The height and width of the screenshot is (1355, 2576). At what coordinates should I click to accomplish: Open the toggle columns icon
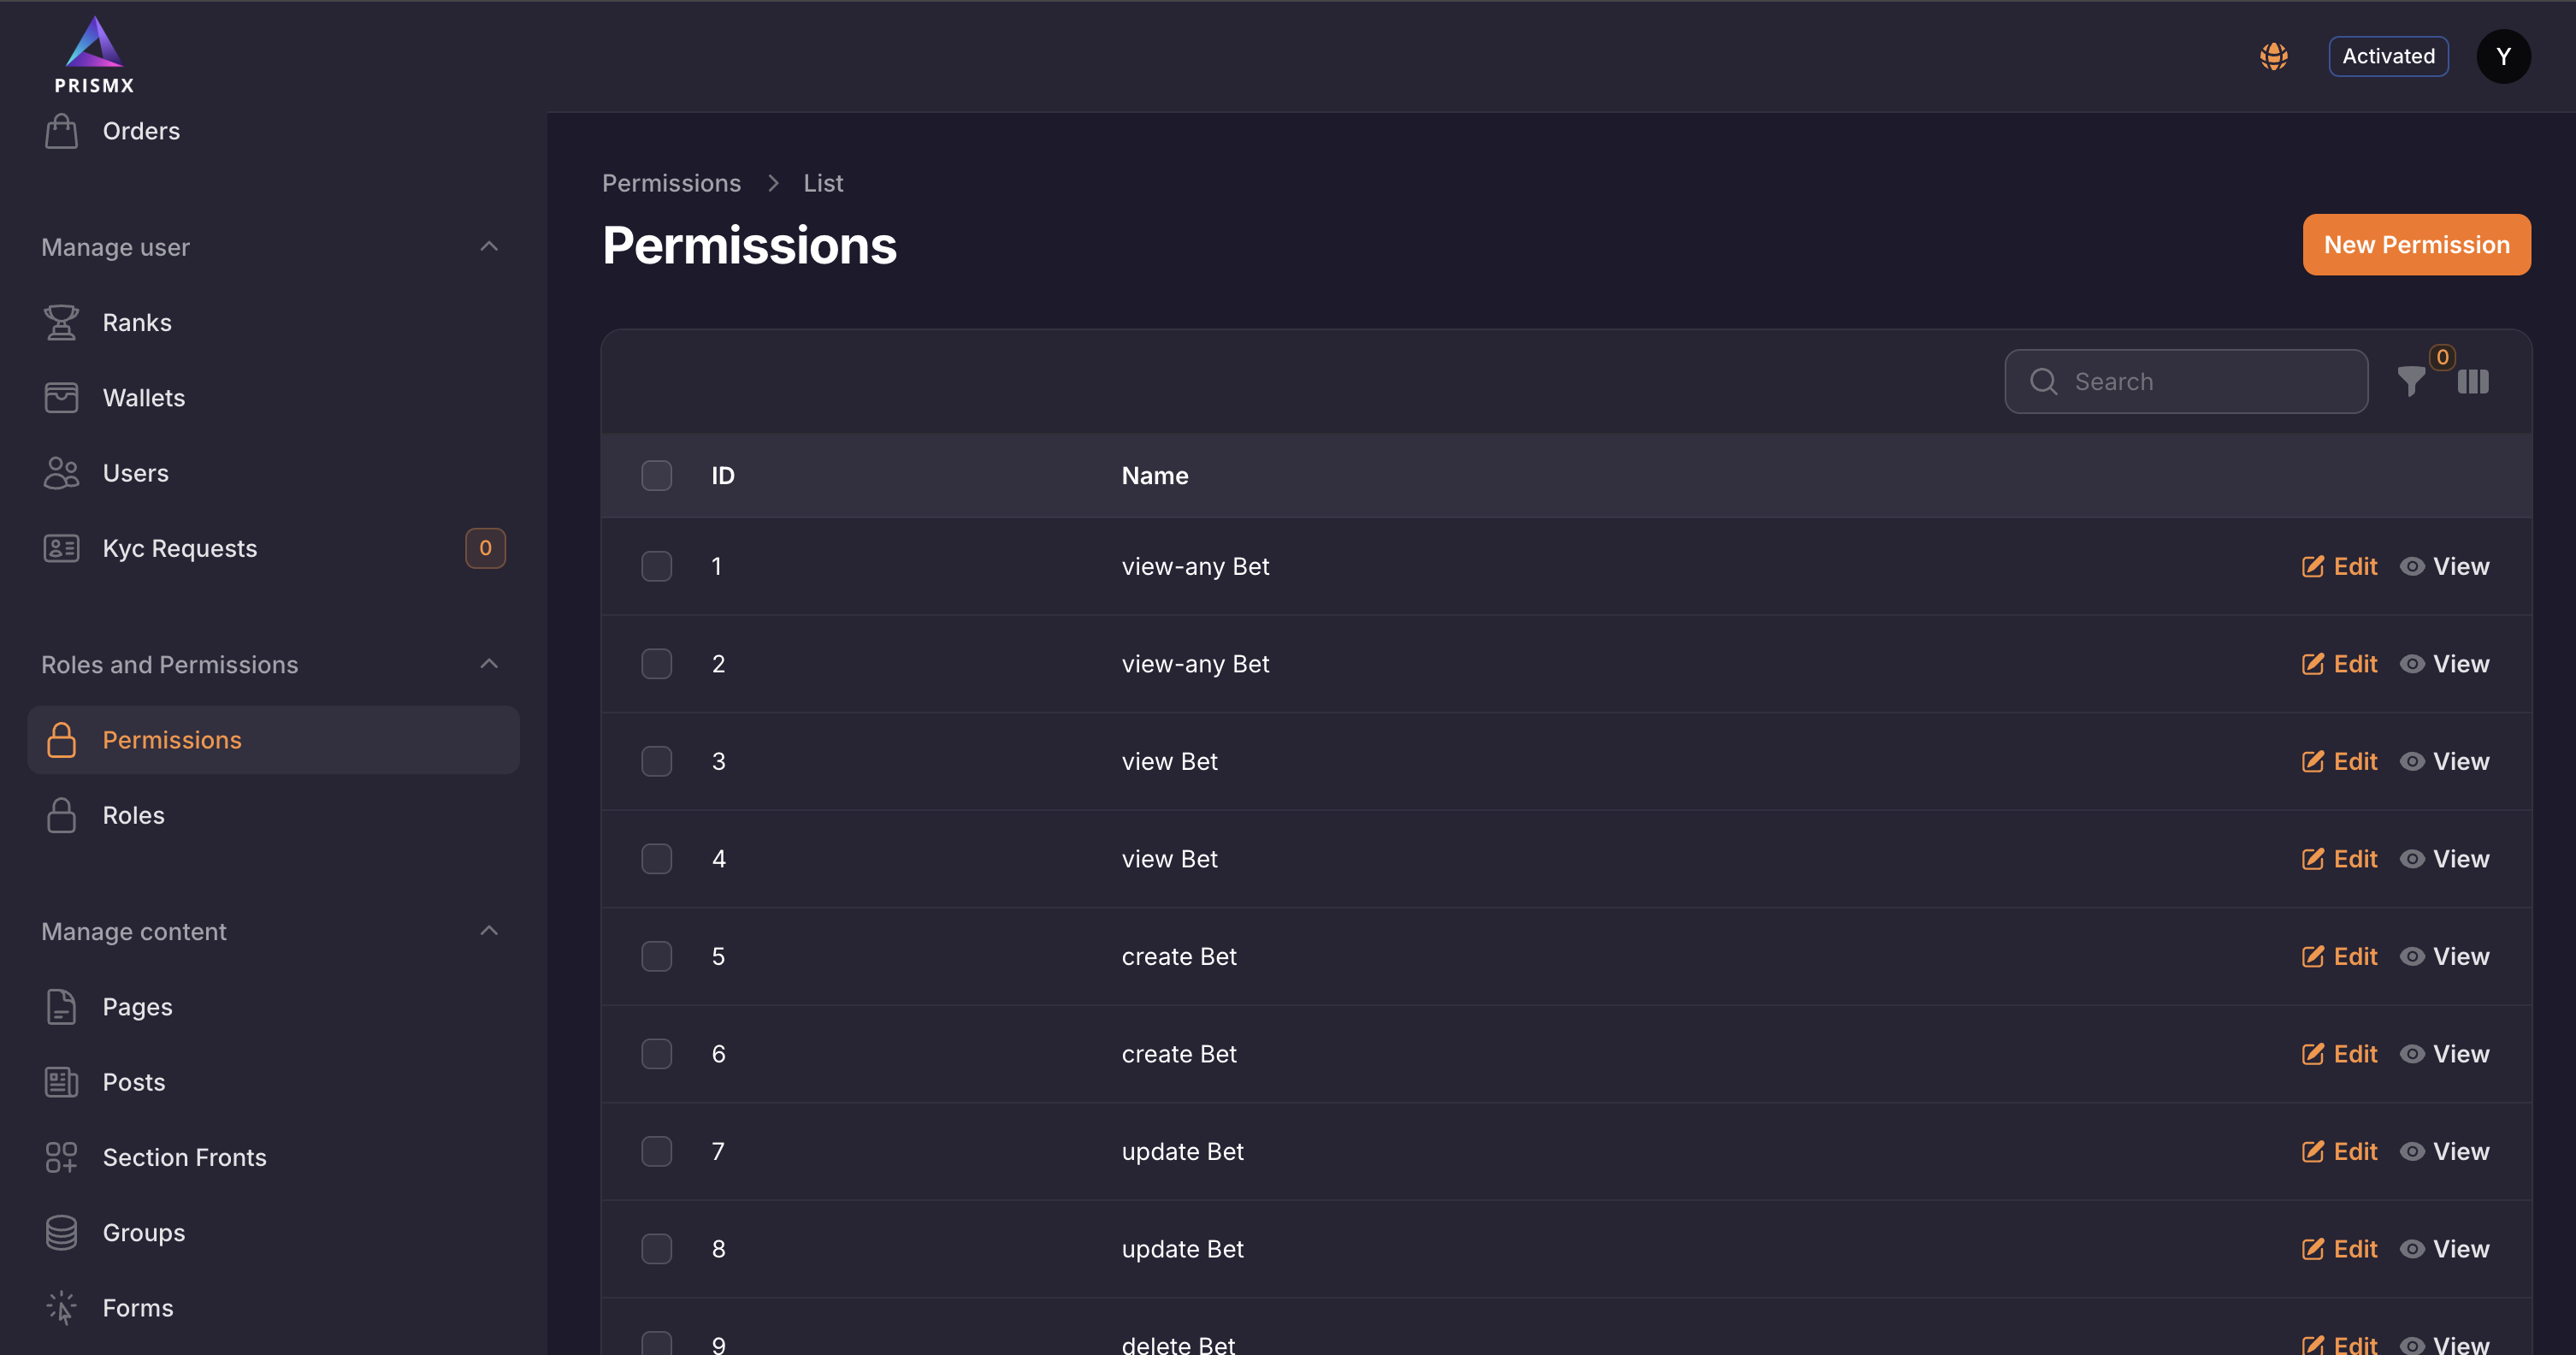coord(2472,382)
